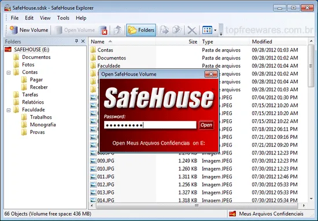Click the horizontal scrollbar right arrow
Image resolution: width=318 pixels, height=221 pixels.
304,205
